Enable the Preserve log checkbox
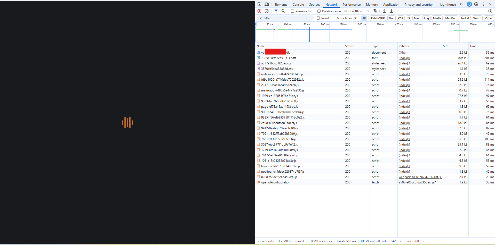 click(x=292, y=11)
